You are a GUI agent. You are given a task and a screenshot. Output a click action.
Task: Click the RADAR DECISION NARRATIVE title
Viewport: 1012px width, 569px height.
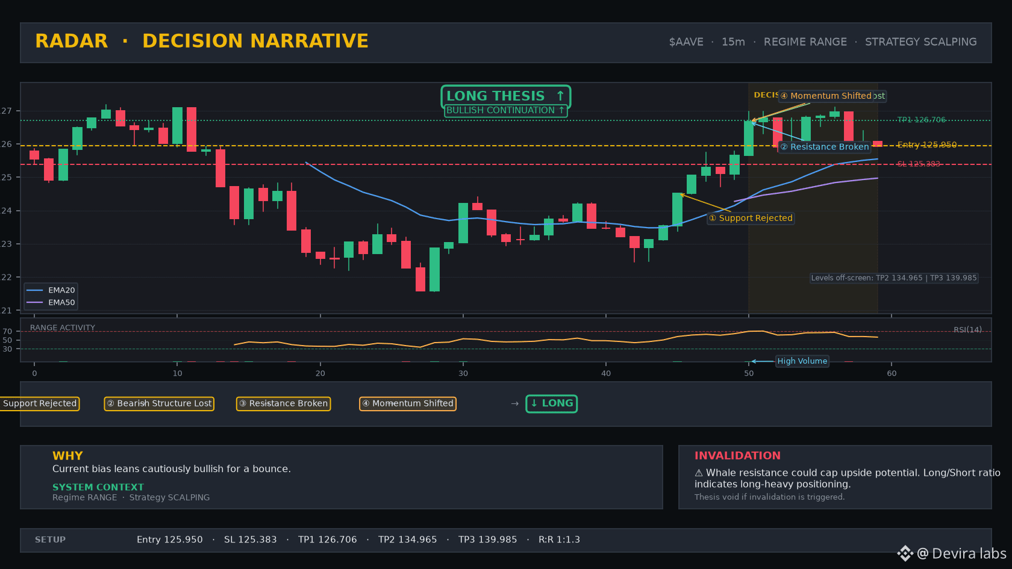click(202, 41)
